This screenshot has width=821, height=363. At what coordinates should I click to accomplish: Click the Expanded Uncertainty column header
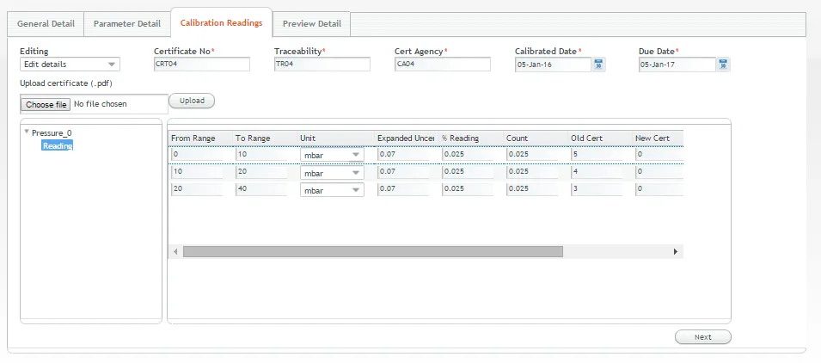pos(406,138)
